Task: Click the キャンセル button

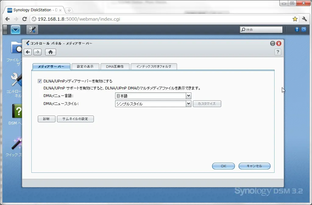Action: click(x=254, y=166)
